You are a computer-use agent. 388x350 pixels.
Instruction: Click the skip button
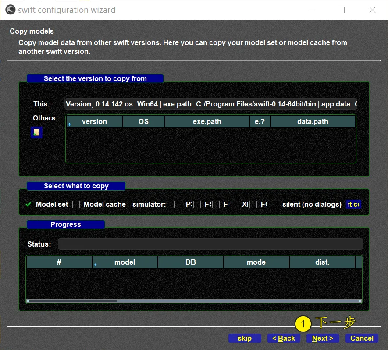[245, 338]
